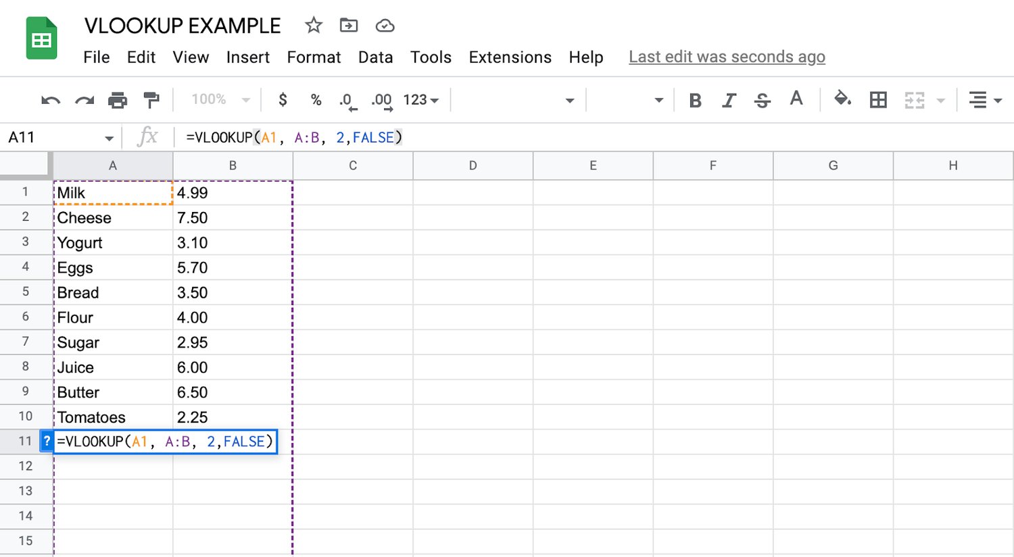Screen dimensions: 1014x557
Task: Click the Print icon
Action: coord(118,99)
